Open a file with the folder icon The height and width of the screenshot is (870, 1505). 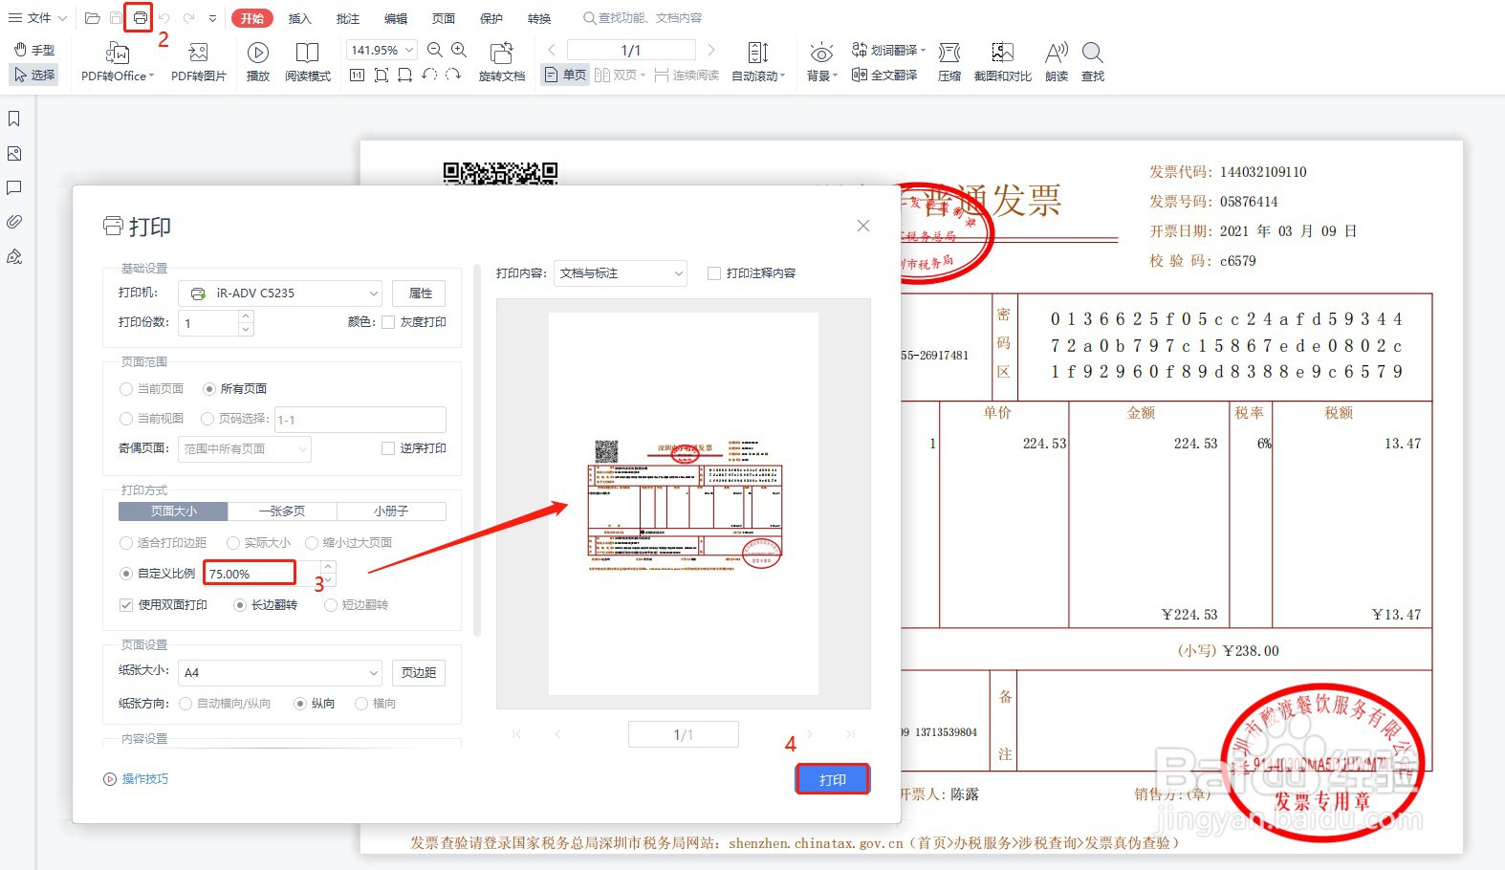tap(92, 17)
